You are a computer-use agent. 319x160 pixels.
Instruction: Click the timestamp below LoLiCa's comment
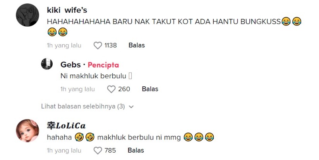coord(64,150)
